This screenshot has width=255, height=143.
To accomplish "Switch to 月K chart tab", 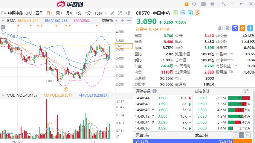I will coord(69,13).
